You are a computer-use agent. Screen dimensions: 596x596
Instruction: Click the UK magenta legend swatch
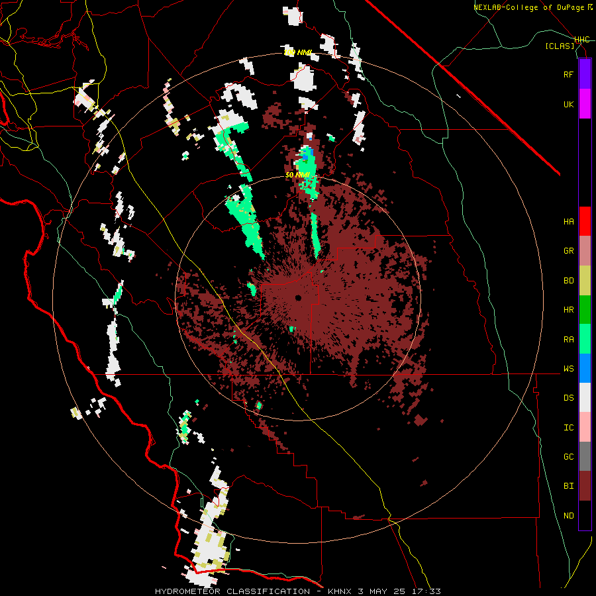pos(585,104)
